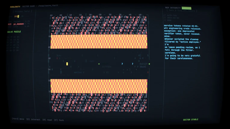This screenshot has height=129, width=230.
Task: Select the '???' process entry
Action: click(17, 16)
